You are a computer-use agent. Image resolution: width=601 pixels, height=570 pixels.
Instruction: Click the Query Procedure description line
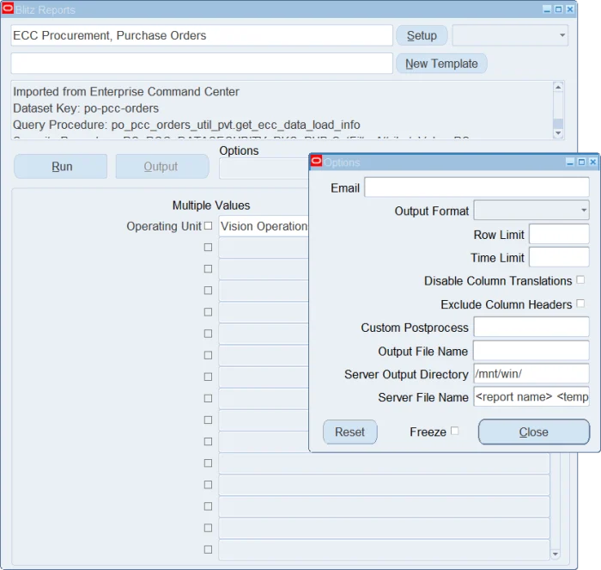pyautogui.click(x=186, y=125)
